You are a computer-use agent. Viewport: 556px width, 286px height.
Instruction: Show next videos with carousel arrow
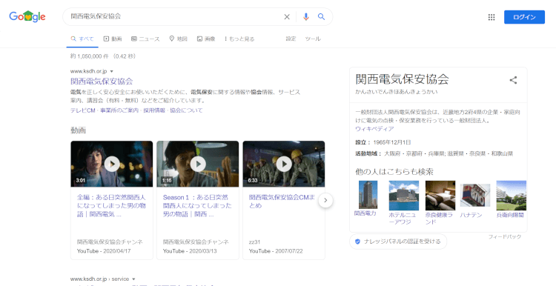click(x=325, y=201)
